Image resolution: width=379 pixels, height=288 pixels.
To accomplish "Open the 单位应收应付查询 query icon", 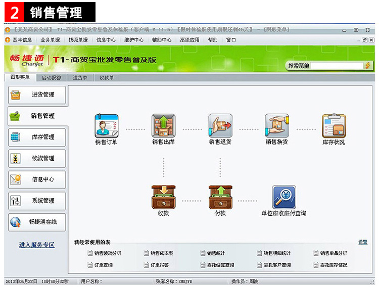I will point(284,197).
